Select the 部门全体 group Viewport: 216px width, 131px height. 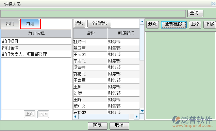[36, 48]
